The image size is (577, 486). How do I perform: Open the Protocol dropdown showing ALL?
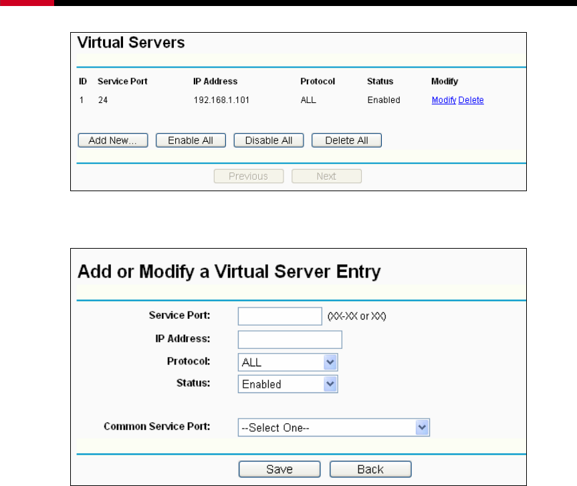(x=287, y=362)
